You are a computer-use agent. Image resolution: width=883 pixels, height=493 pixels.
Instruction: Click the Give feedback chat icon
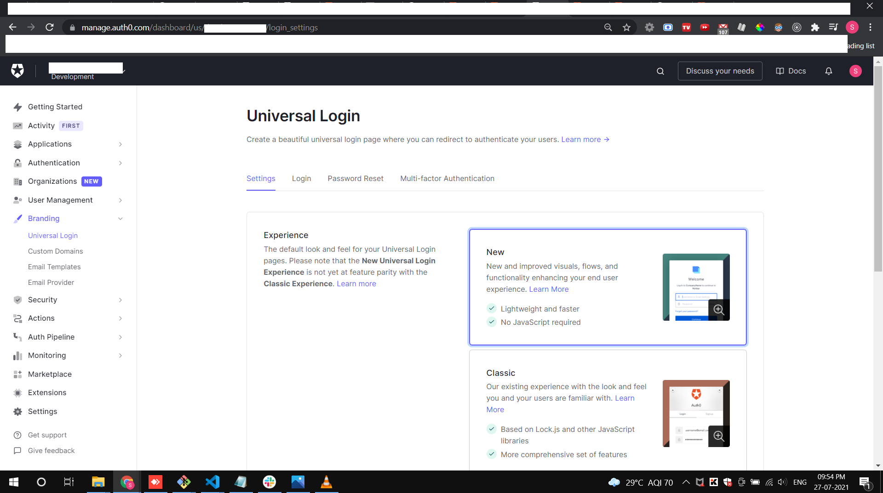[x=17, y=451]
